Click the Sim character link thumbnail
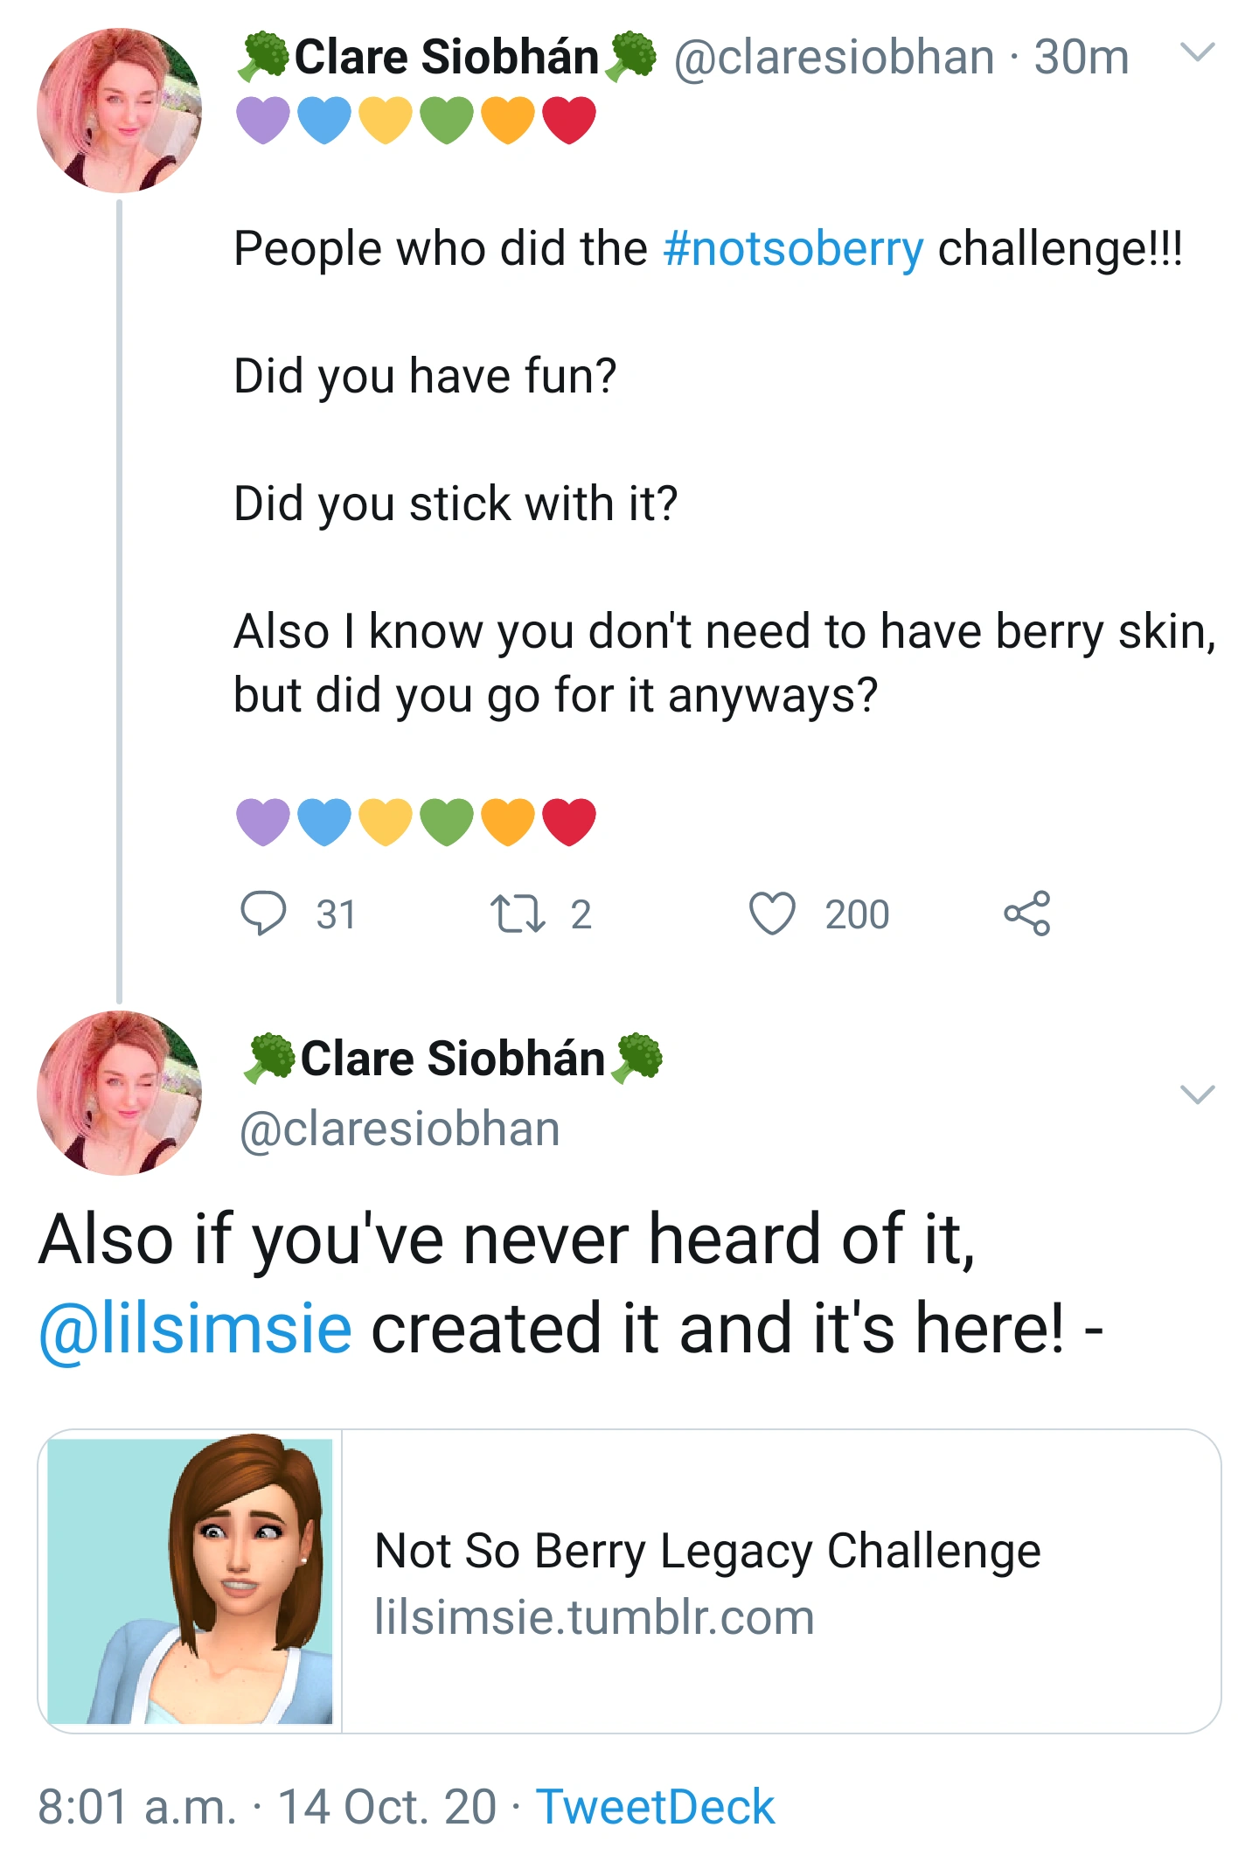The height and width of the screenshot is (1862, 1259). pyautogui.click(x=191, y=1581)
